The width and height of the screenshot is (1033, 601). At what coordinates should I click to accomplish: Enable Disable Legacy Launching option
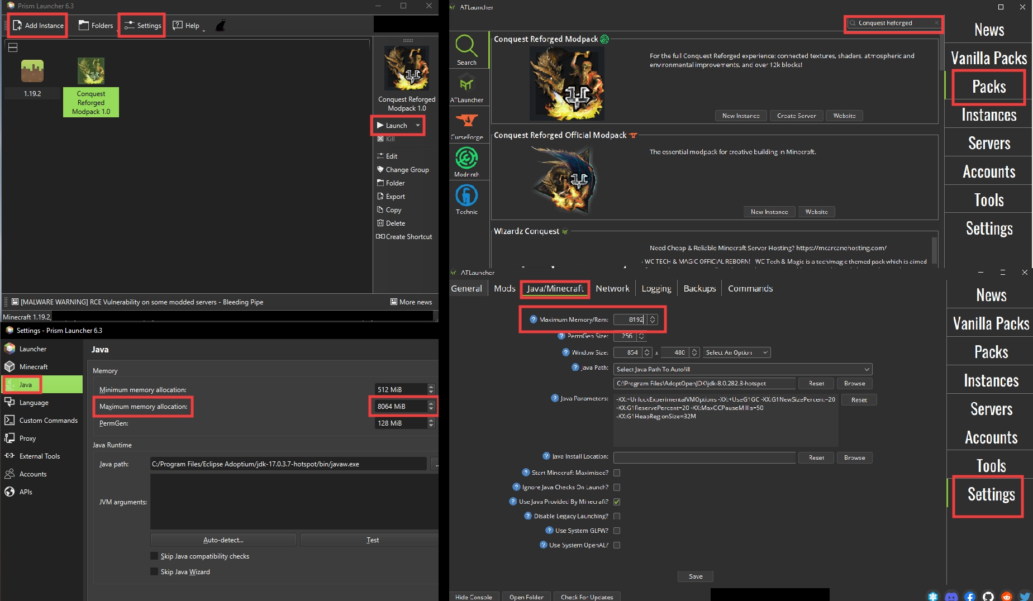coord(617,516)
